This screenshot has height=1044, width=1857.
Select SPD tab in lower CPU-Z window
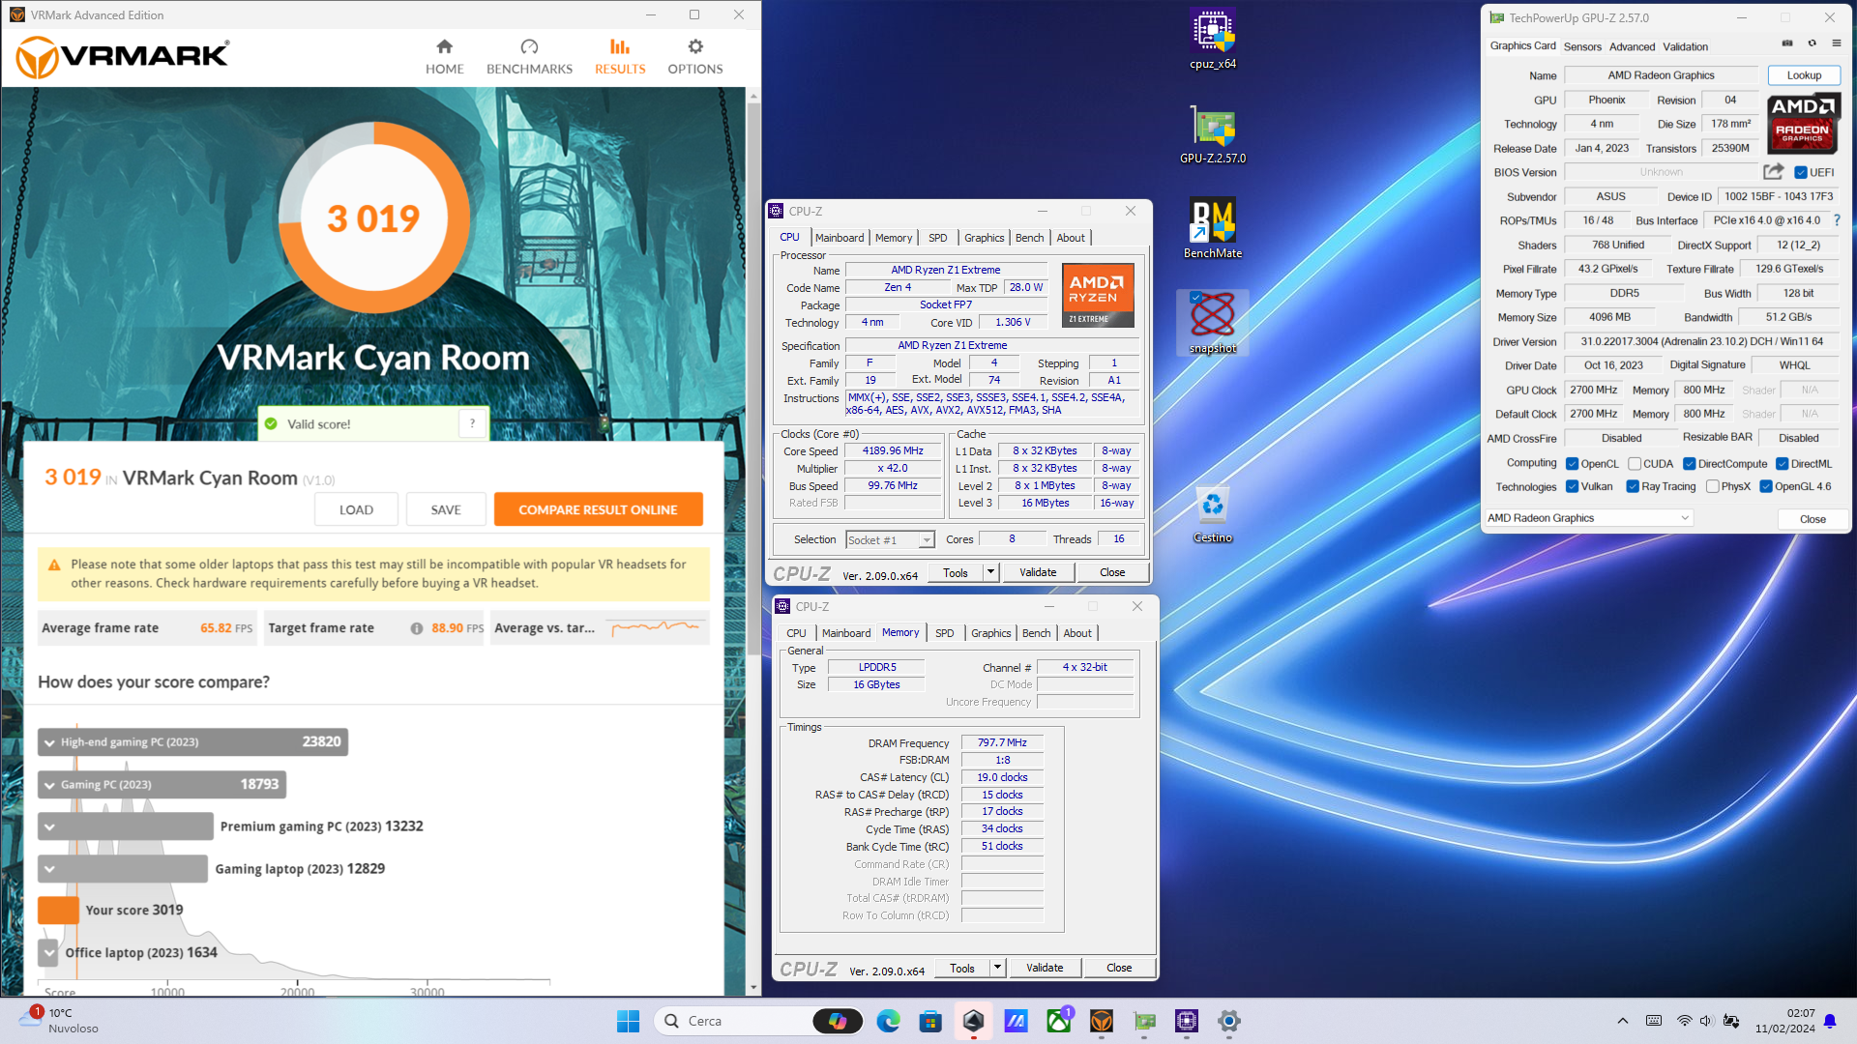coord(945,633)
